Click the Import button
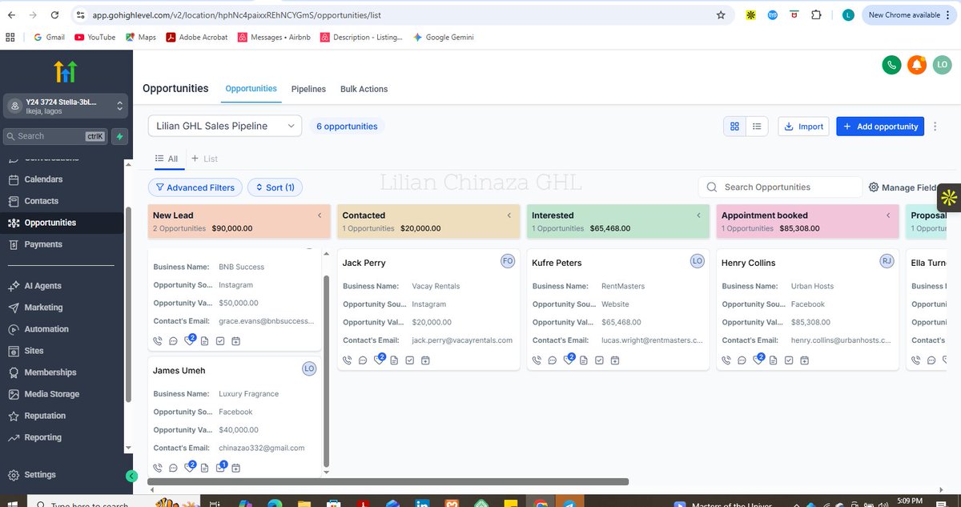 click(x=804, y=127)
